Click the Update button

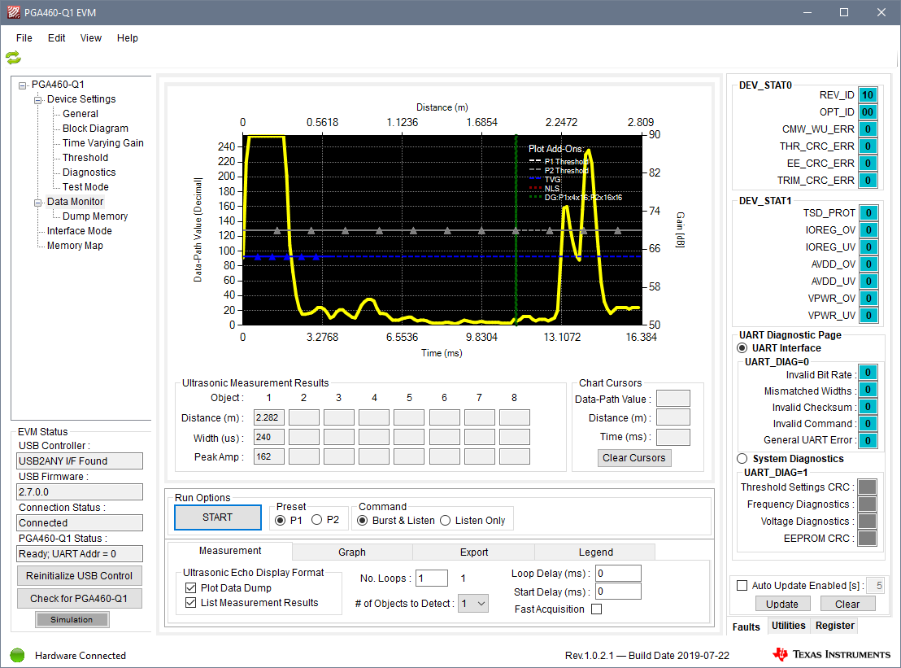pyautogui.click(x=782, y=604)
